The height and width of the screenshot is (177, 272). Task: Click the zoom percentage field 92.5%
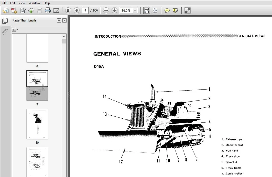tap(126, 10)
